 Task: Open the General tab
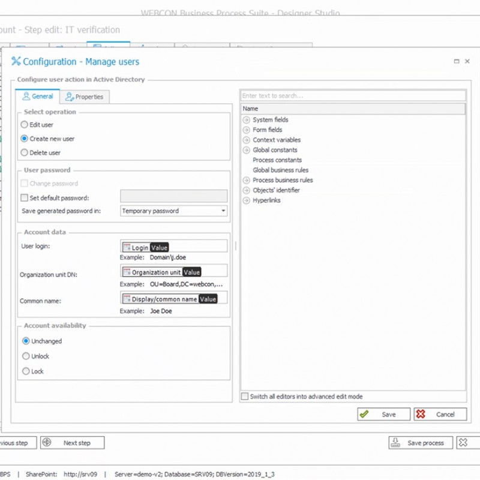pyautogui.click(x=38, y=96)
